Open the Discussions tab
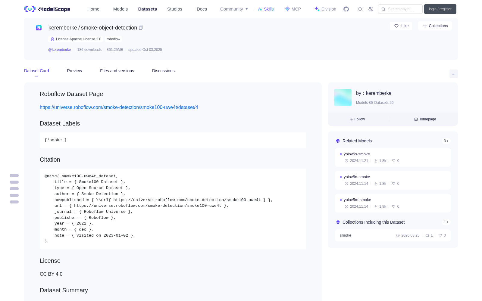The image size is (482, 301). click(163, 71)
